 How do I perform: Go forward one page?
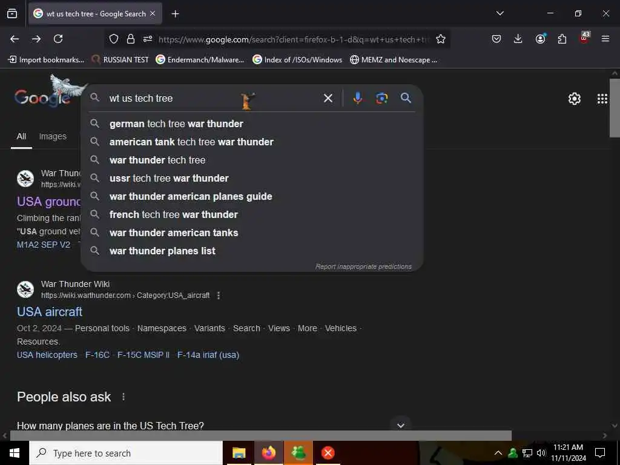pos(36,39)
